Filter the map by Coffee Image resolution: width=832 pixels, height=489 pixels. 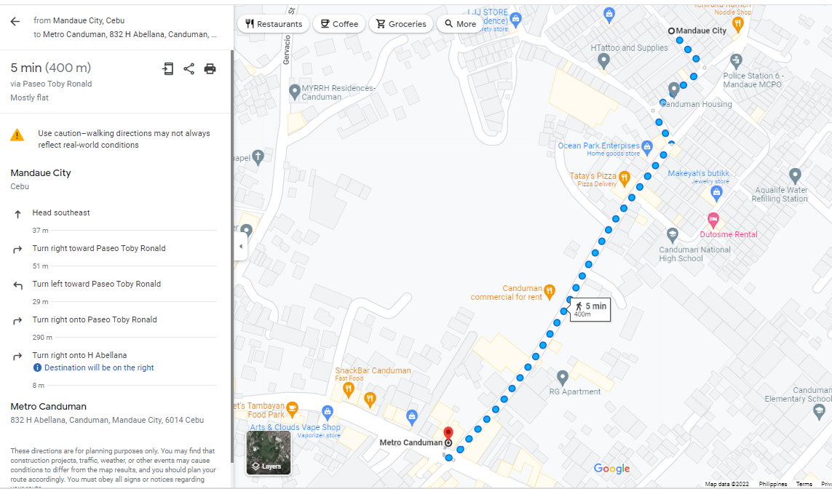[x=339, y=24]
